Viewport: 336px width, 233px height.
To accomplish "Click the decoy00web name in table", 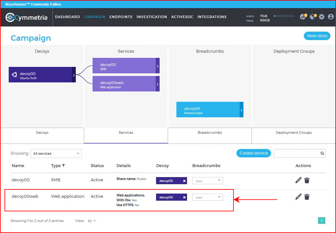I will tap(25, 196).
